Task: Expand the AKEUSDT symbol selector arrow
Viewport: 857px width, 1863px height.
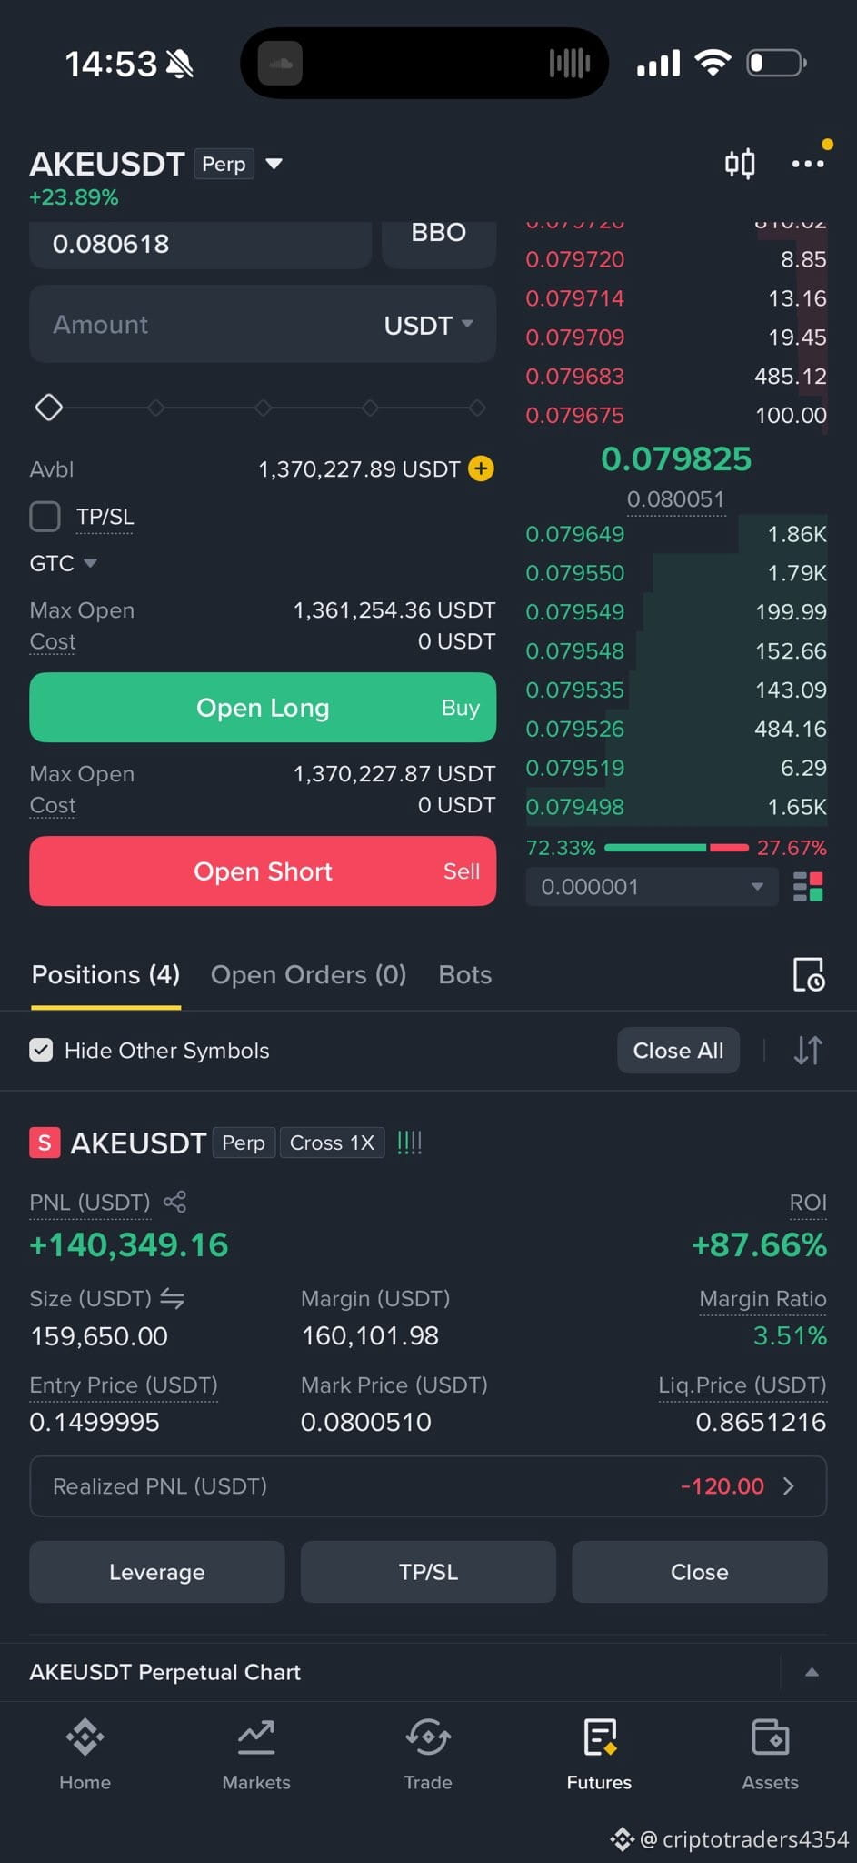Action: click(274, 164)
